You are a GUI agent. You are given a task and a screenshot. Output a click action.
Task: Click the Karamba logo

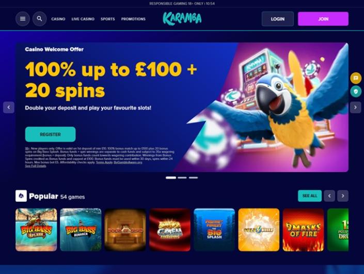pyautogui.click(x=182, y=19)
